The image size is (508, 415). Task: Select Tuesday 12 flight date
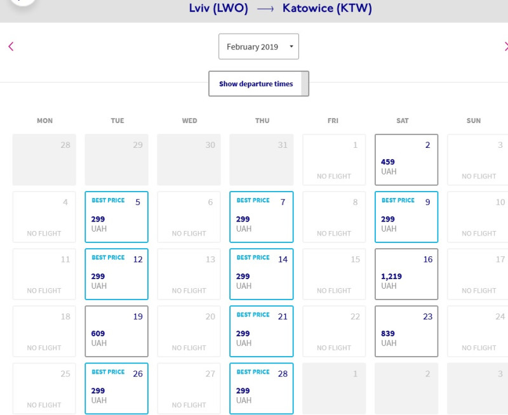(116, 273)
